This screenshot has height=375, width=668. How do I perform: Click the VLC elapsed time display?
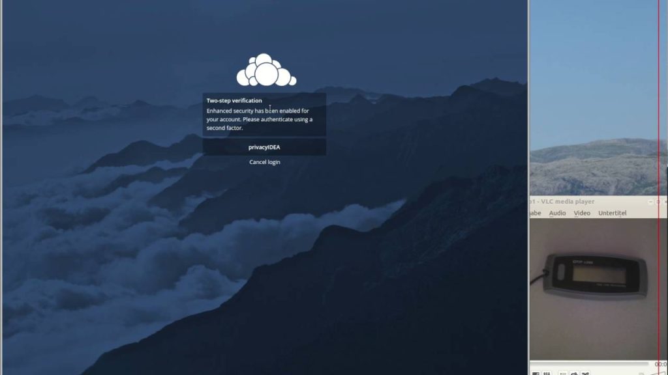point(660,364)
